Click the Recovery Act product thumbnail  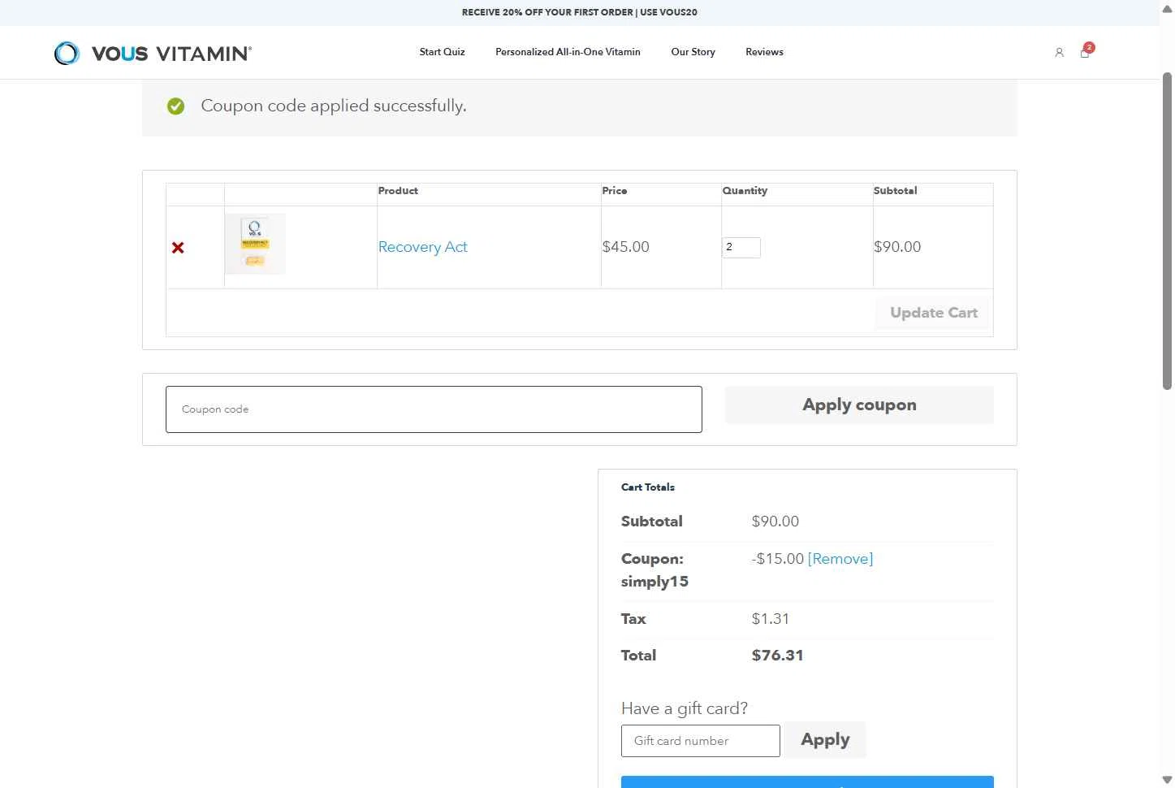pos(255,244)
